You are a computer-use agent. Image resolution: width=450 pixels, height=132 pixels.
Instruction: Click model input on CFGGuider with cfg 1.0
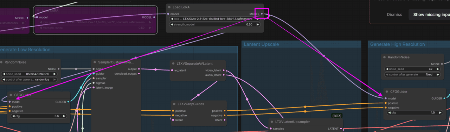pyautogui.click(x=386, y=98)
